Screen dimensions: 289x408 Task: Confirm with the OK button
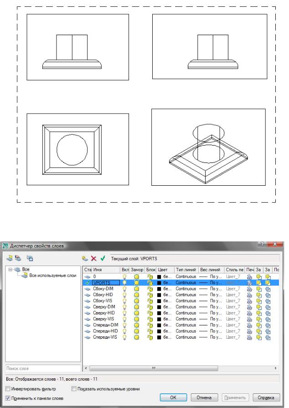(173, 398)
